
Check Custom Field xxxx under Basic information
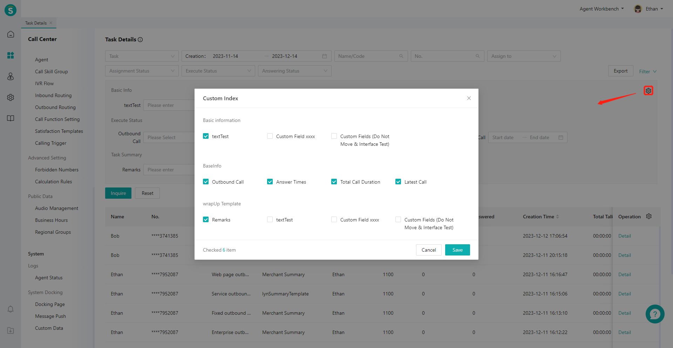[x=270, y=136]
